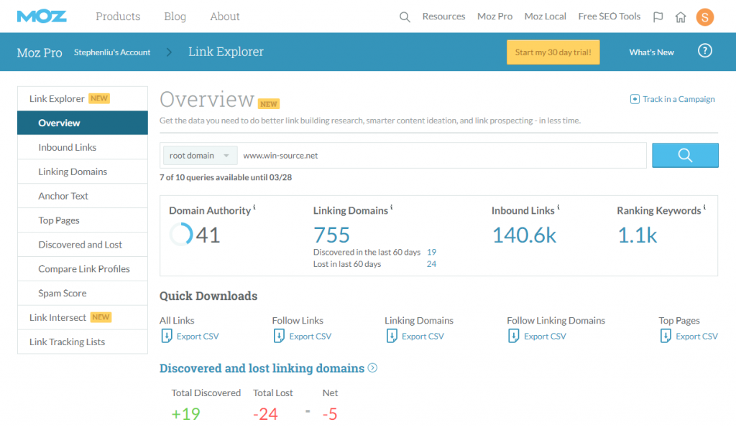Export All Links CSV download icon
736x427 pixels.
coord(167,336)
